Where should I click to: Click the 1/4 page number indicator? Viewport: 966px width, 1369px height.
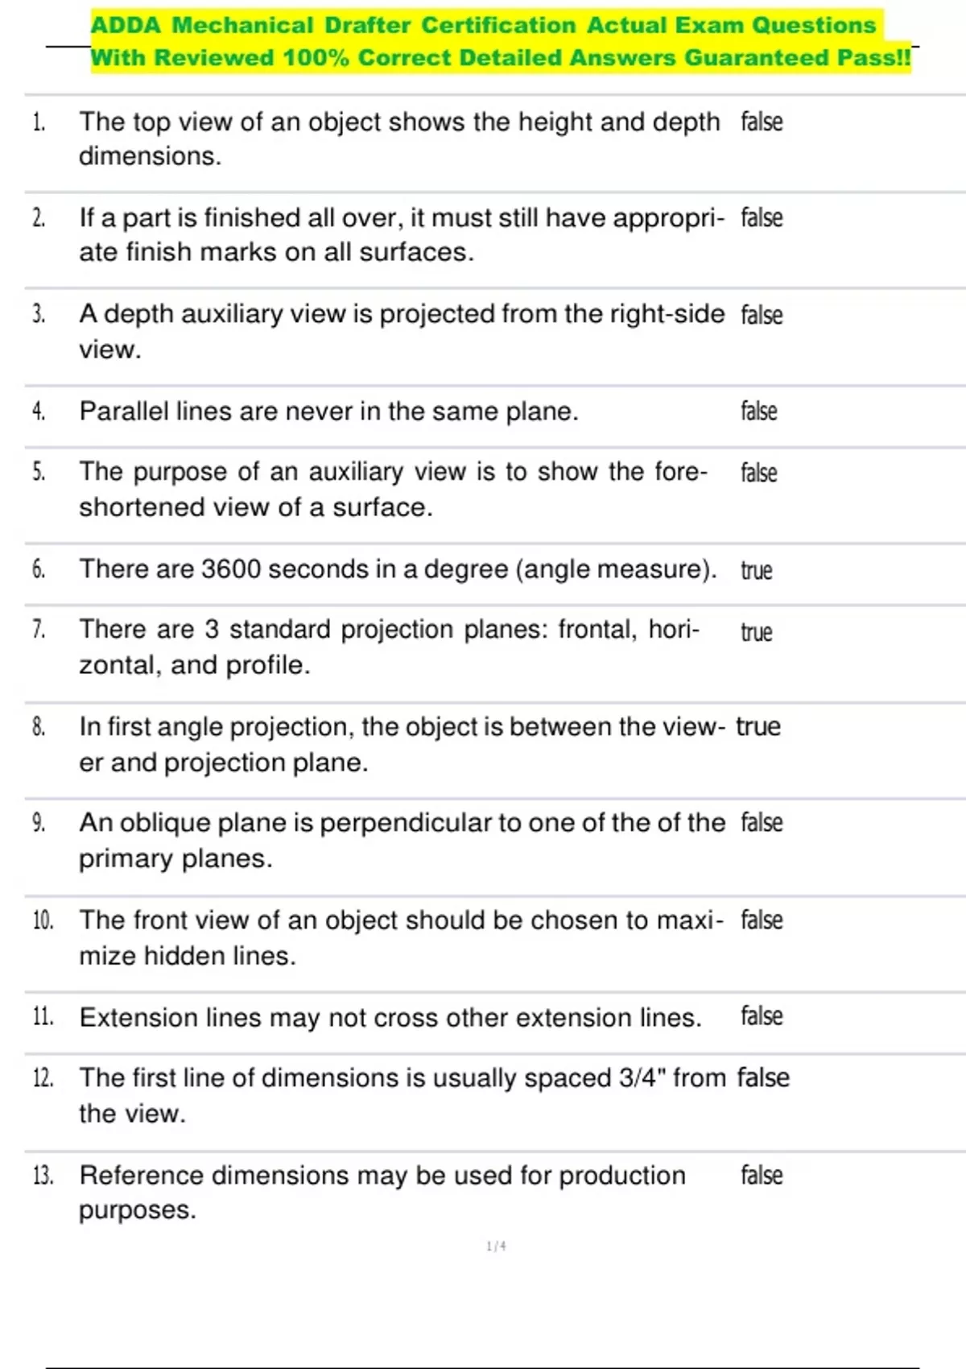497,1246
